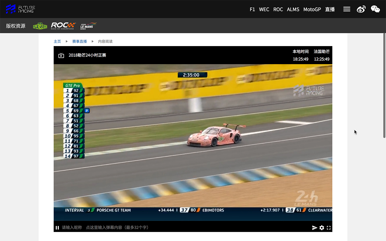Click the 版权资源 label

tap(16, 26)
